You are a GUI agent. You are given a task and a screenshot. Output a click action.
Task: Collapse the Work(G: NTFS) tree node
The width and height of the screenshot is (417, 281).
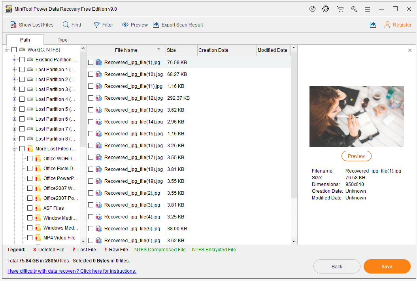(x=7, y=49)
